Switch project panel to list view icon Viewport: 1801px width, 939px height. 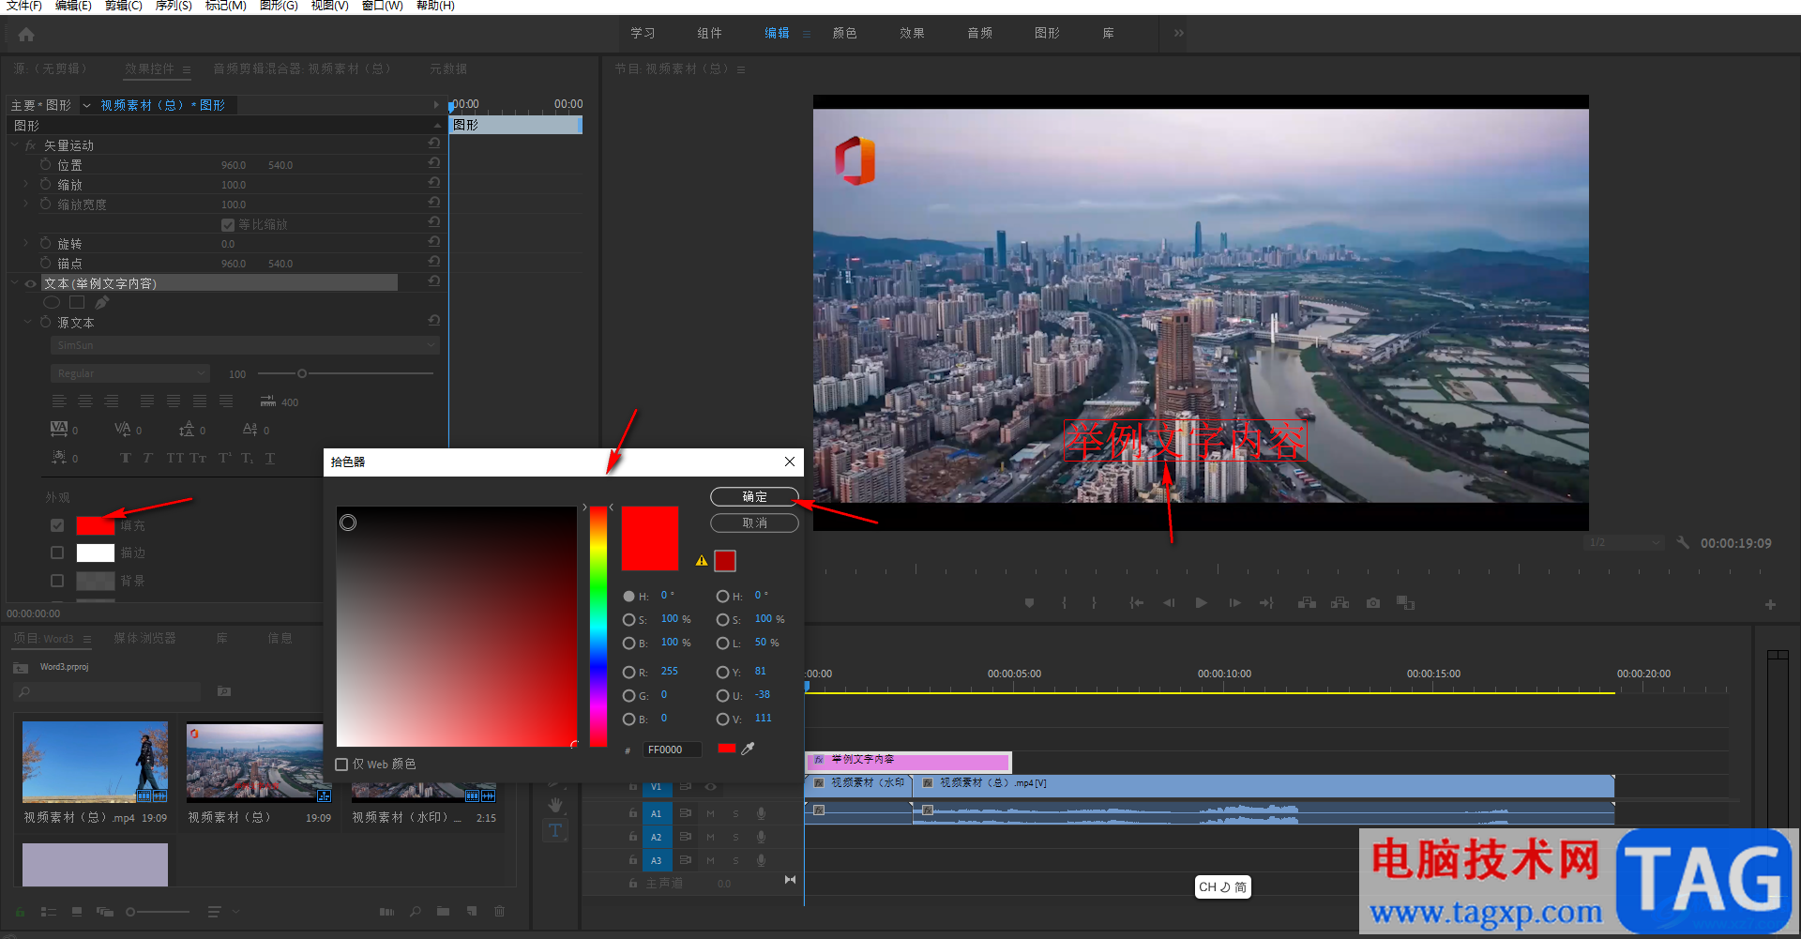click(49, 911)
